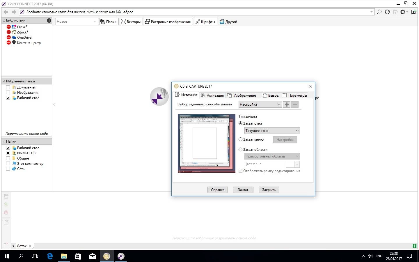The width and height of the screenshot is (419, 262).
Task: Toggle the Папки filter button
Action: 109,22
